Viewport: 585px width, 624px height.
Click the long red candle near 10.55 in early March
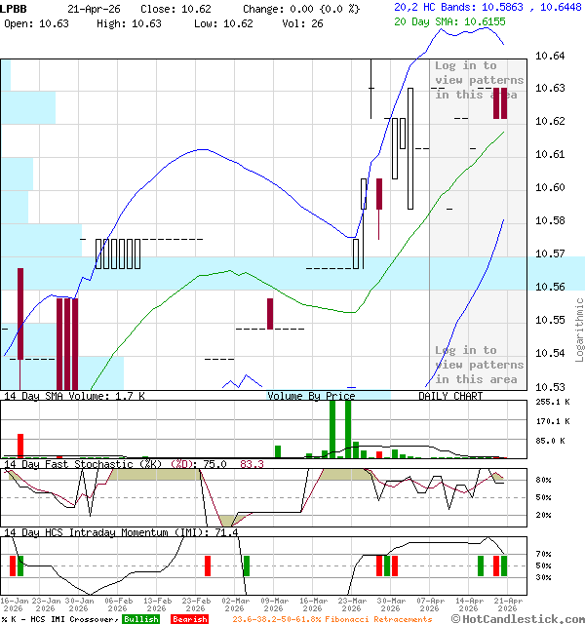[270, 313]
